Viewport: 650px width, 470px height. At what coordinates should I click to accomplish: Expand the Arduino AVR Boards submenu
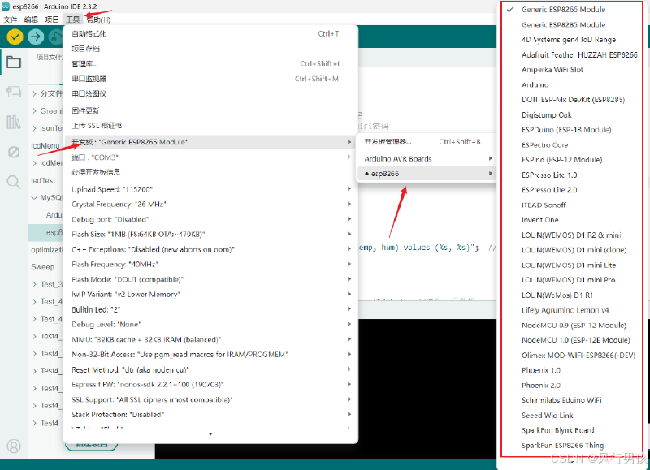[427, 158]
